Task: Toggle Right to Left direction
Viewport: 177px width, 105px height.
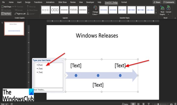Action: (x=20, y=14)
